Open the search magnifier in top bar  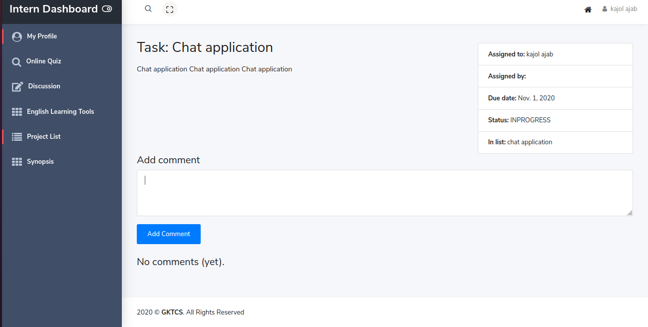pos(148,9)
